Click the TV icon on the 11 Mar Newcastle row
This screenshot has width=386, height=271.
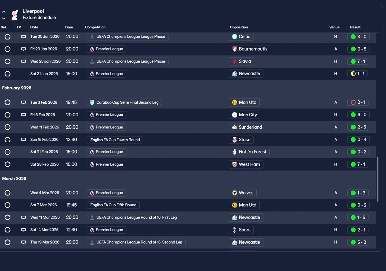pos(24,218)
